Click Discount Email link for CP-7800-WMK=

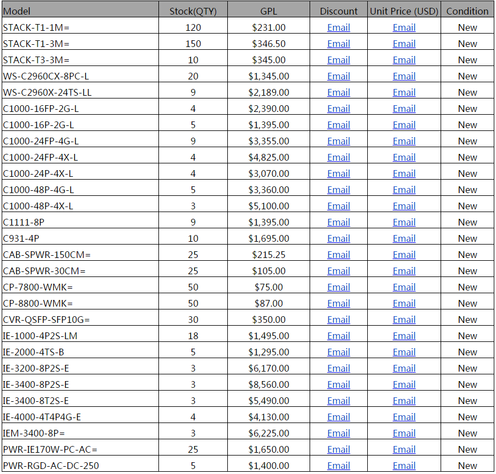tap(339, 287)
